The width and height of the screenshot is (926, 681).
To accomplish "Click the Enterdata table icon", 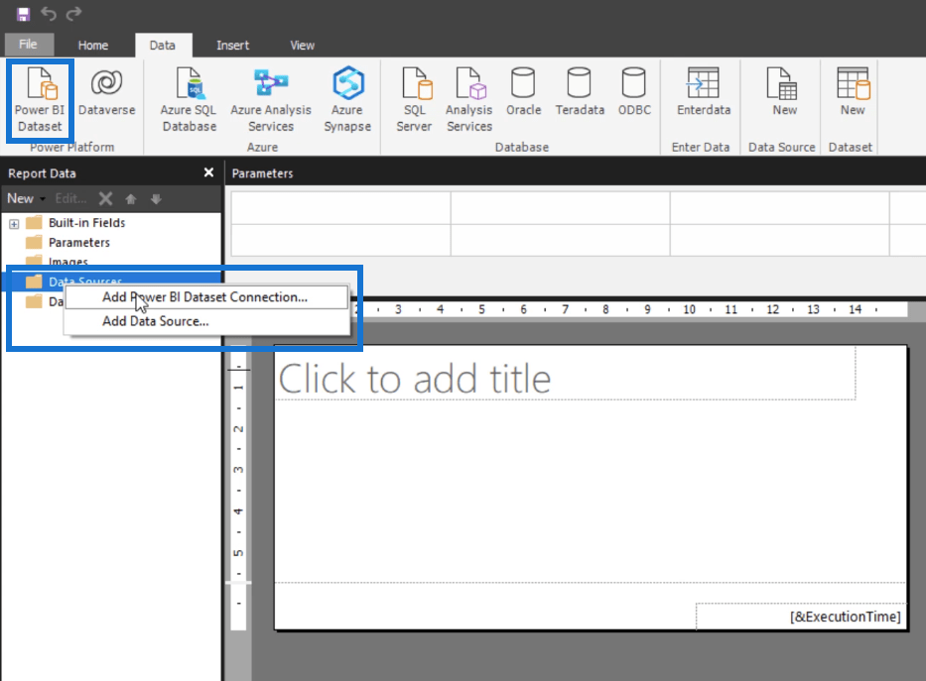I will pyautogui.click(x=704, y=91).
